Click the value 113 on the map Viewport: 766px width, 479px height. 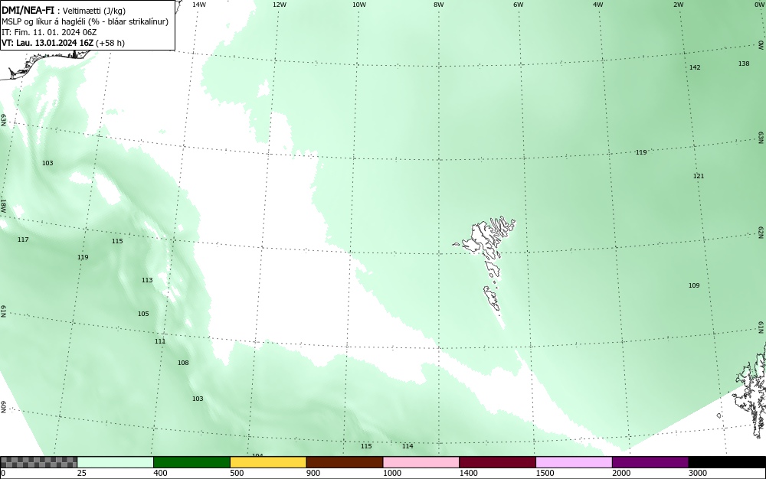(x=147, y=280)
